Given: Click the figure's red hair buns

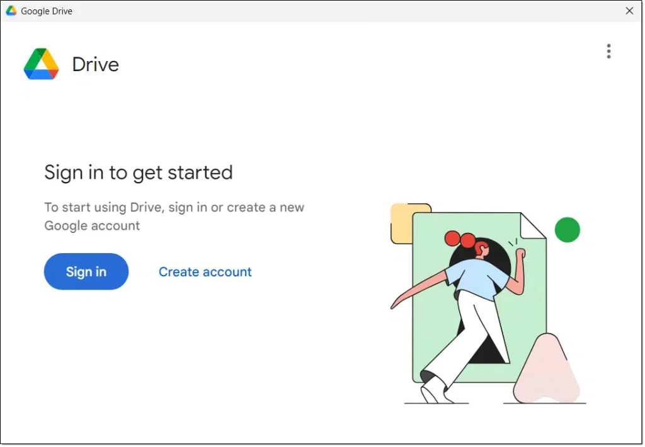Looking at the screenshot, I should pyautogui.click(x=460, y=239).
